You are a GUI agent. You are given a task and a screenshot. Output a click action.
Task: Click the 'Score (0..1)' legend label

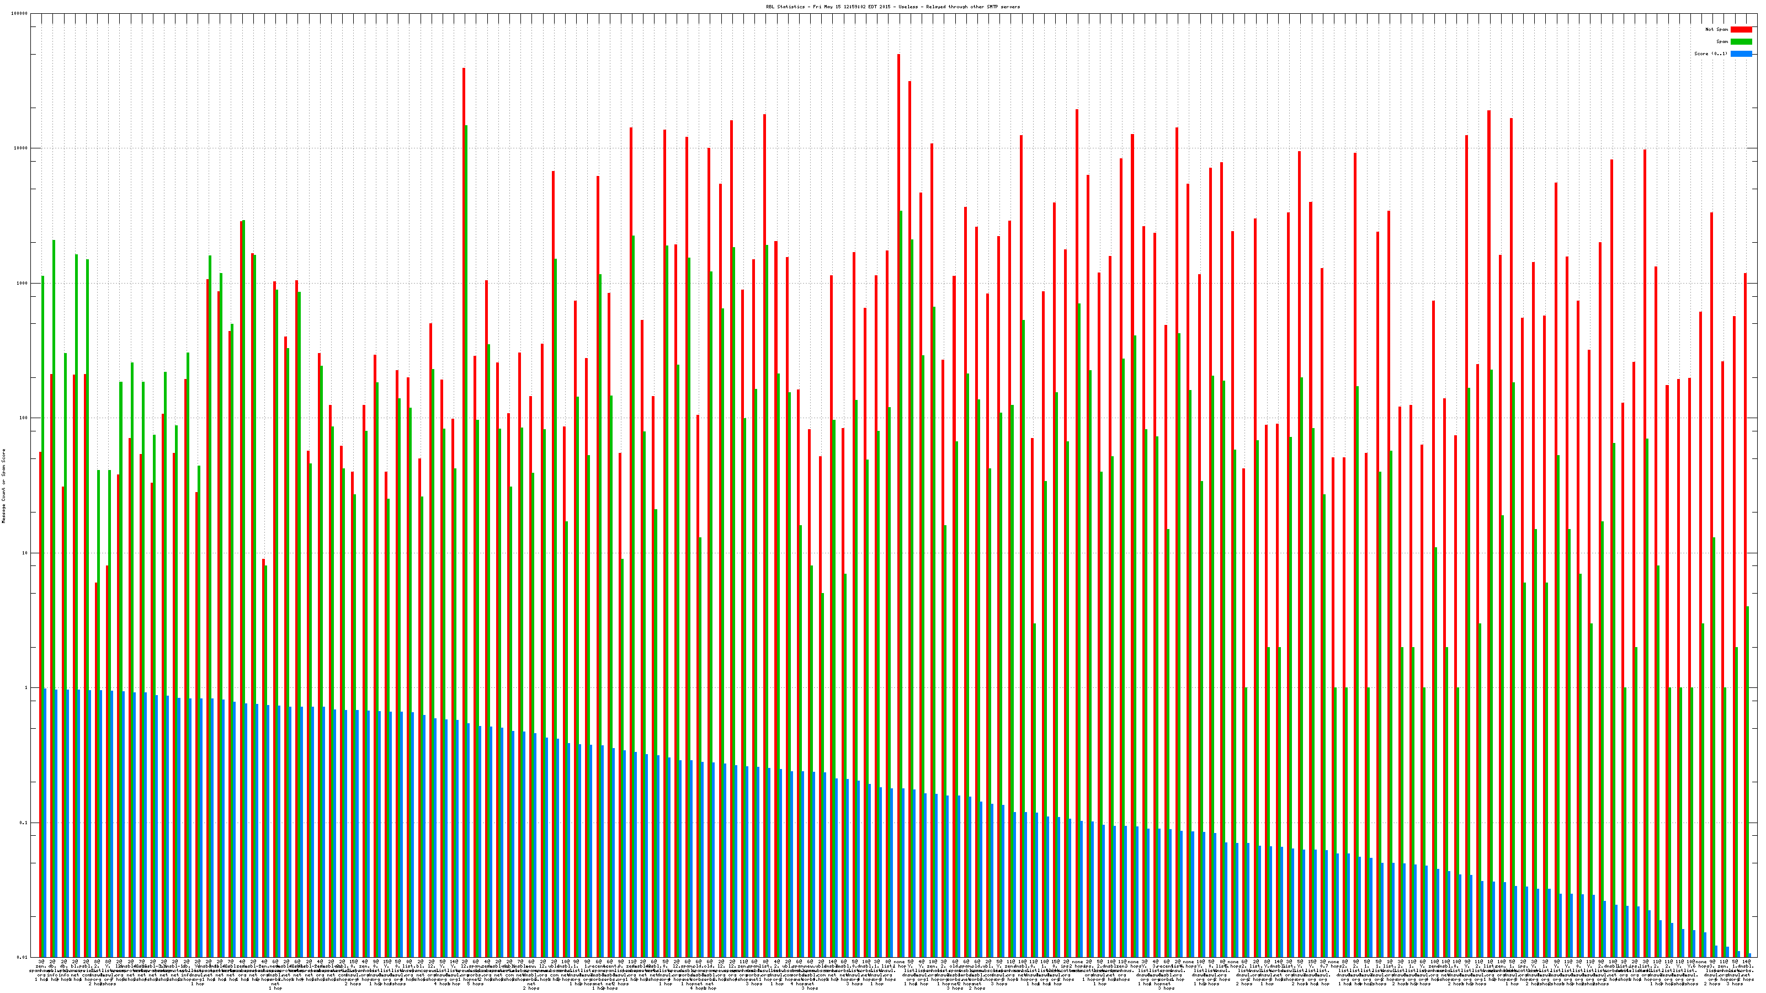tap(1710, 54)
